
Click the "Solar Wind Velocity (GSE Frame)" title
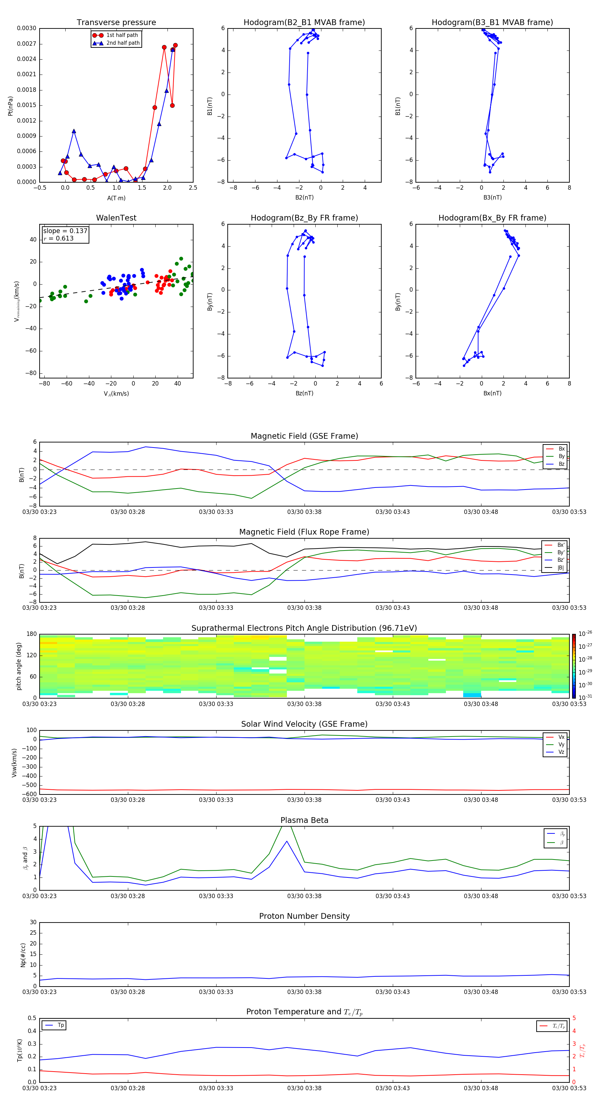(304, 724)
